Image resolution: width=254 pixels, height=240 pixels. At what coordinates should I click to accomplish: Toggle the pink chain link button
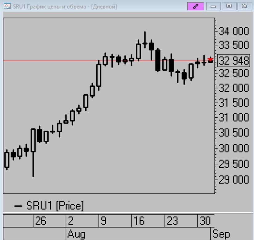[x=196, y=6]
